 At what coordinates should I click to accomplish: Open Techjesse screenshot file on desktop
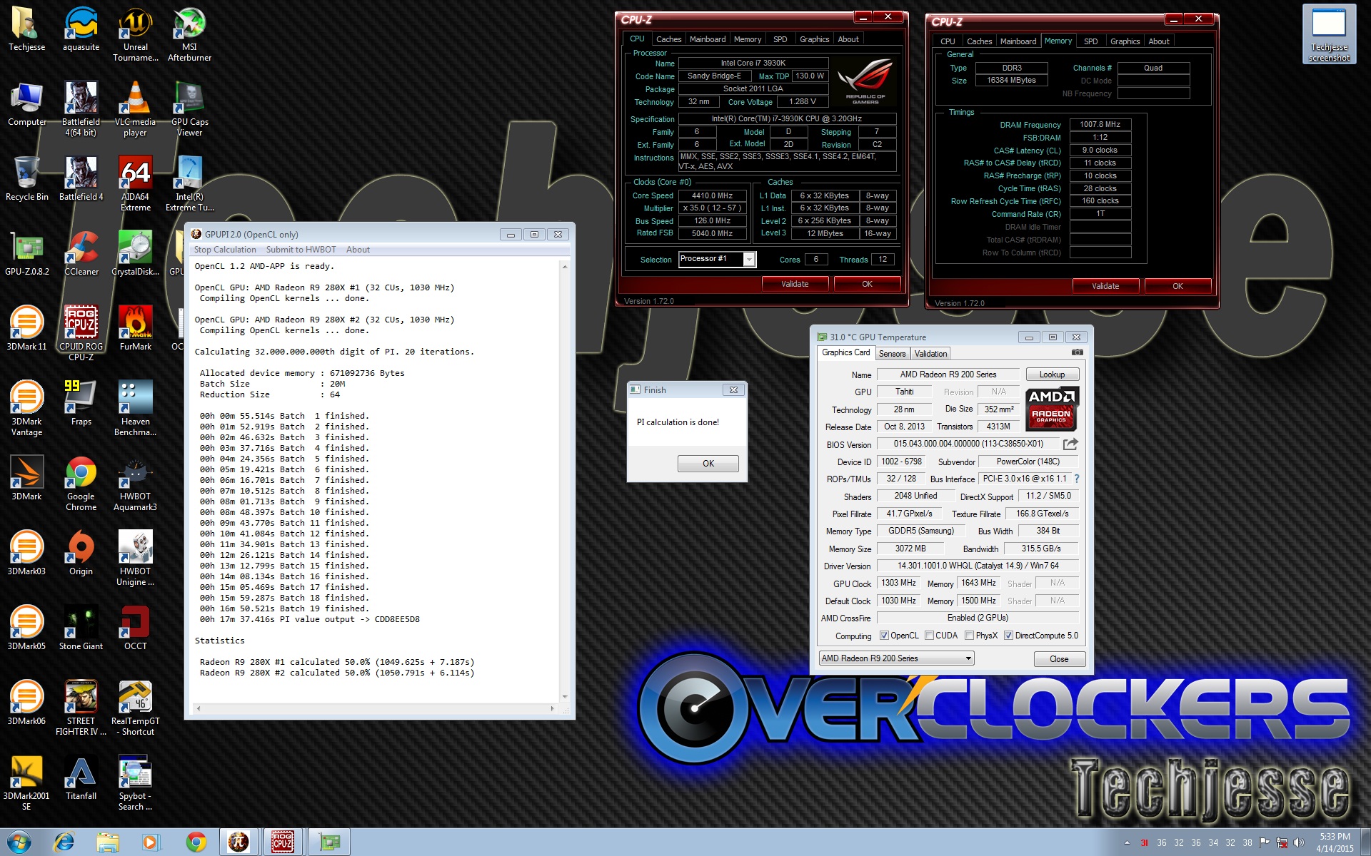pyautogui.click(x=1329, y=34)
